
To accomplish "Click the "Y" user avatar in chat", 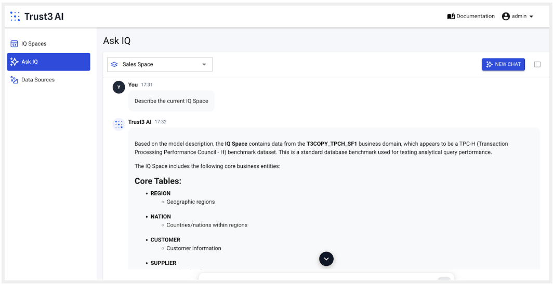I will point(118,87).
